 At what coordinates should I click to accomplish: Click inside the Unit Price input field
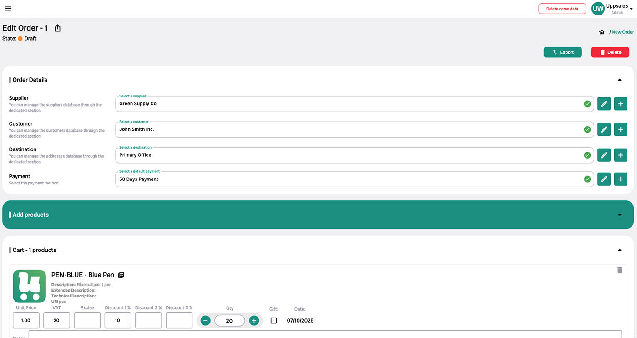coord(26,320)
